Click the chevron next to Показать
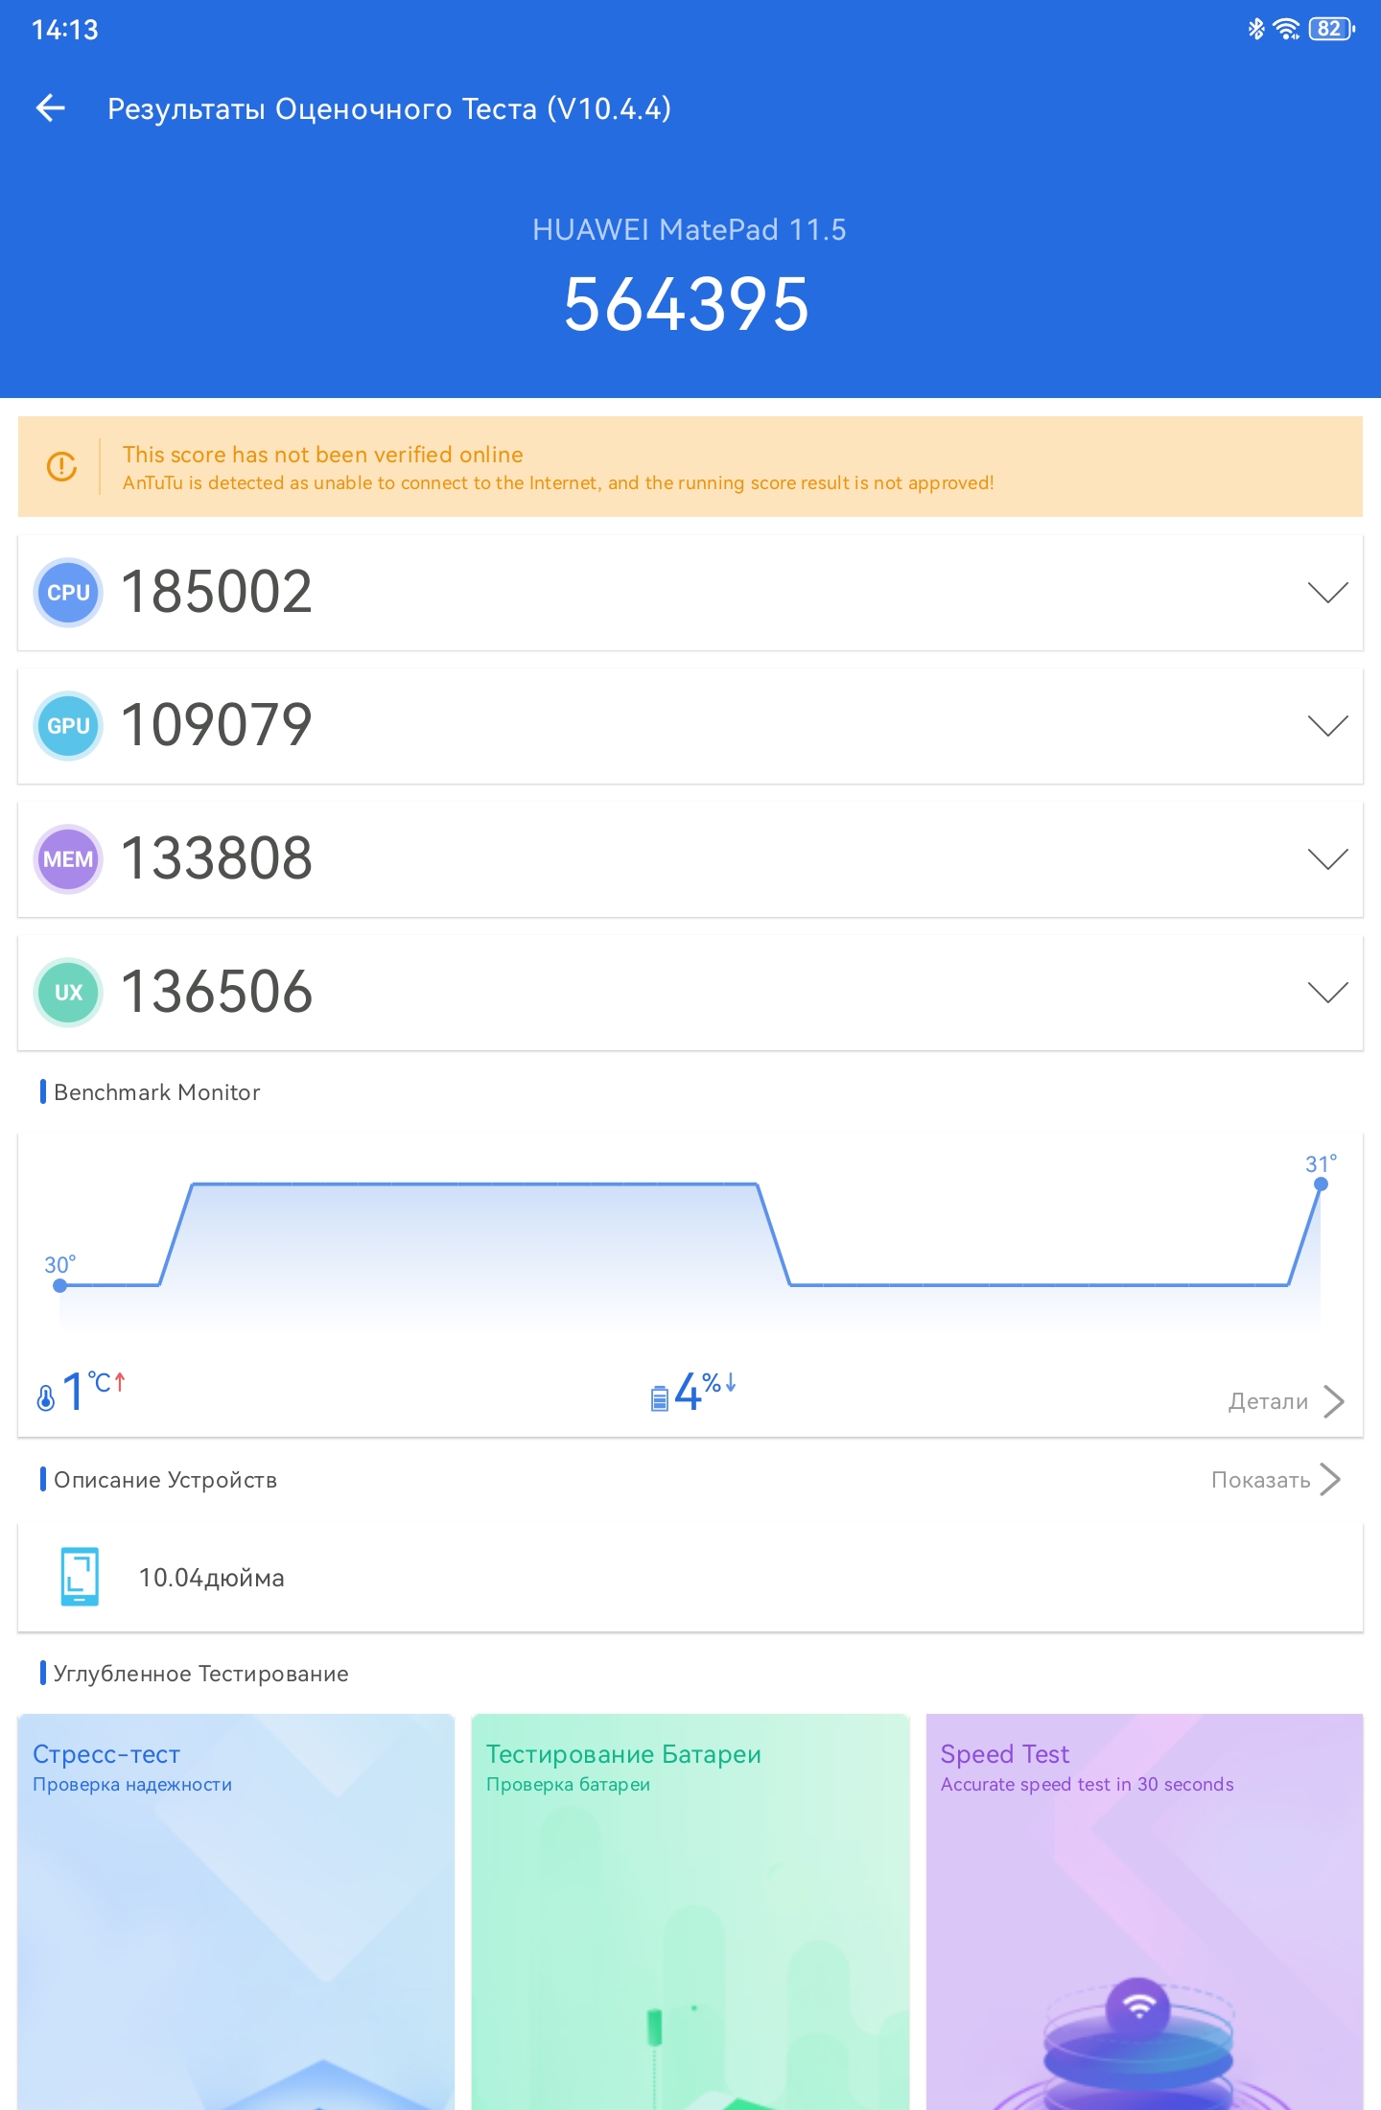Image resolution: width=1381 pixels, height=2110 pixels. pyautogui.click(x=1330, y=1479)
